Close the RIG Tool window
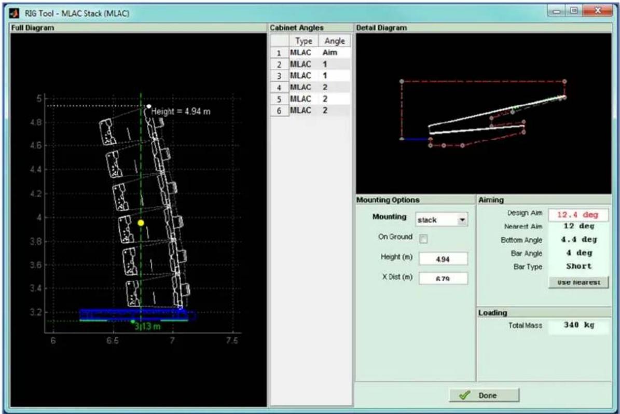 coord(597,11)
